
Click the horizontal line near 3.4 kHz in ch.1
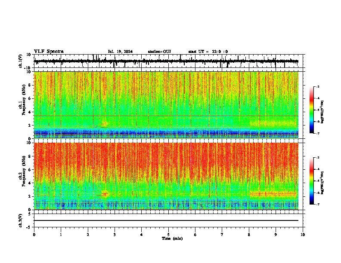(x=166, y=116)
